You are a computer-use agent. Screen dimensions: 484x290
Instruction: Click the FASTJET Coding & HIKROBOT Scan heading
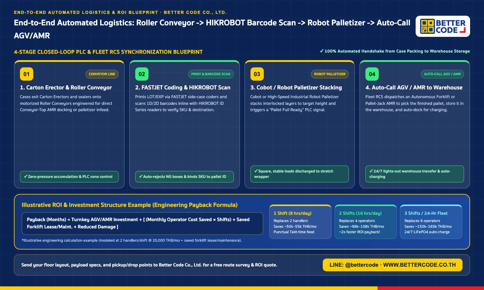183,88
